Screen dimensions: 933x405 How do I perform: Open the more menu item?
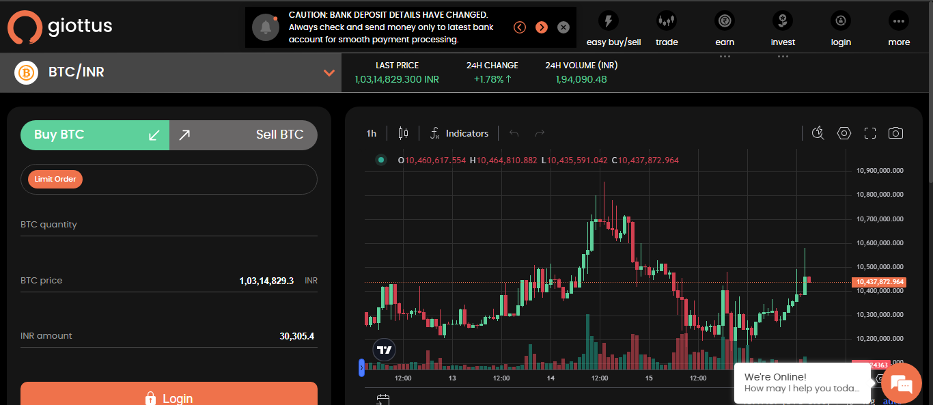coord(899,29)
